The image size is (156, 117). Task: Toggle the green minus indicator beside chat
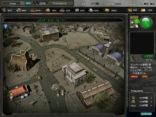coord(137,21)
